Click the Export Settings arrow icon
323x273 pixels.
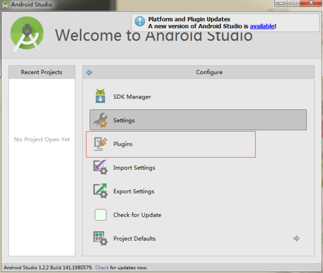101,191
